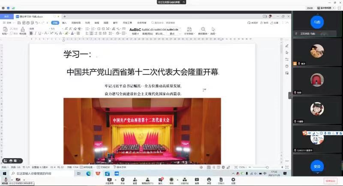
Task: Click the red end meeting button
Action: (x=330, y=181)
